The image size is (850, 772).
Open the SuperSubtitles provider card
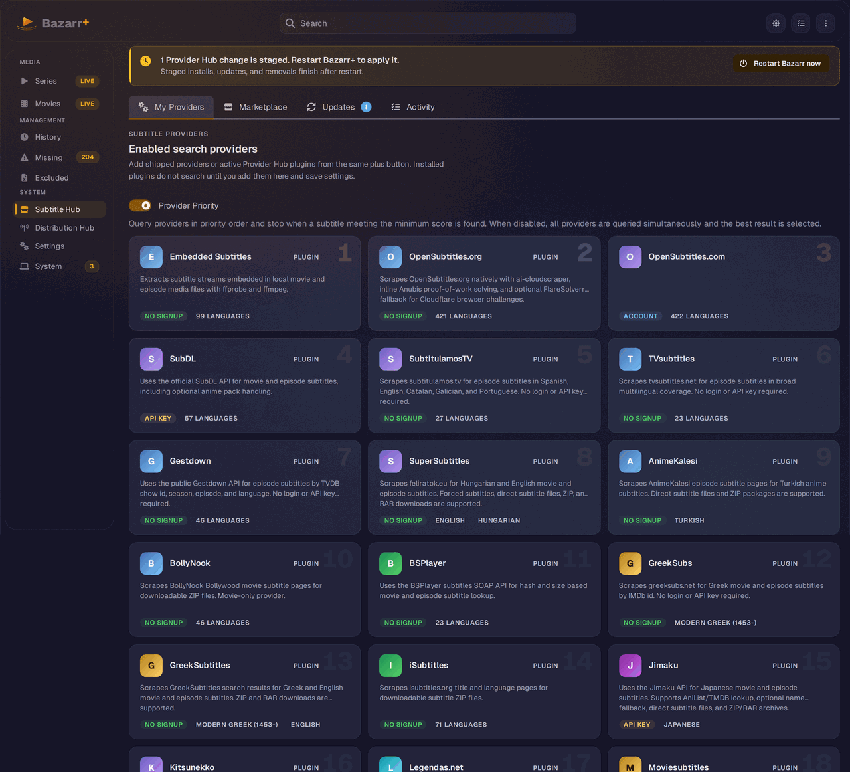[x=484, y=488]
